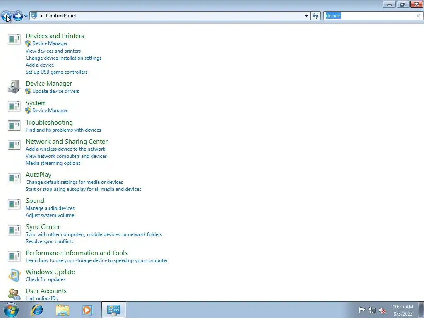Open the Windows Start menu orb
This screenshot has height=318, width=424.
(x=11, y=310)
